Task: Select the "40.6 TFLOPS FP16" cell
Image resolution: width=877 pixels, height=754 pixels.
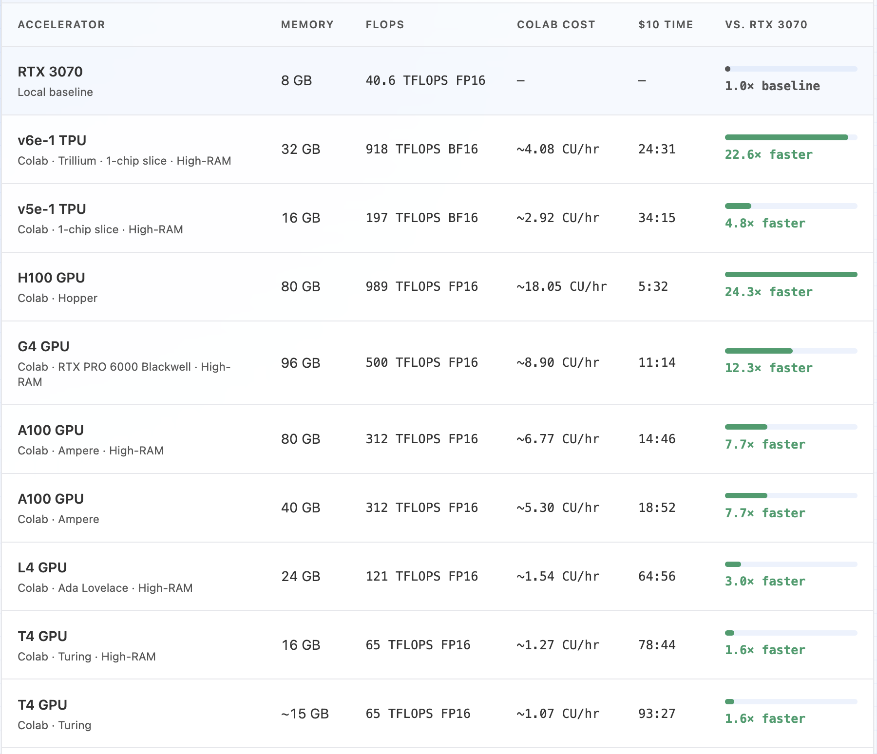Action: click(425, 80)
